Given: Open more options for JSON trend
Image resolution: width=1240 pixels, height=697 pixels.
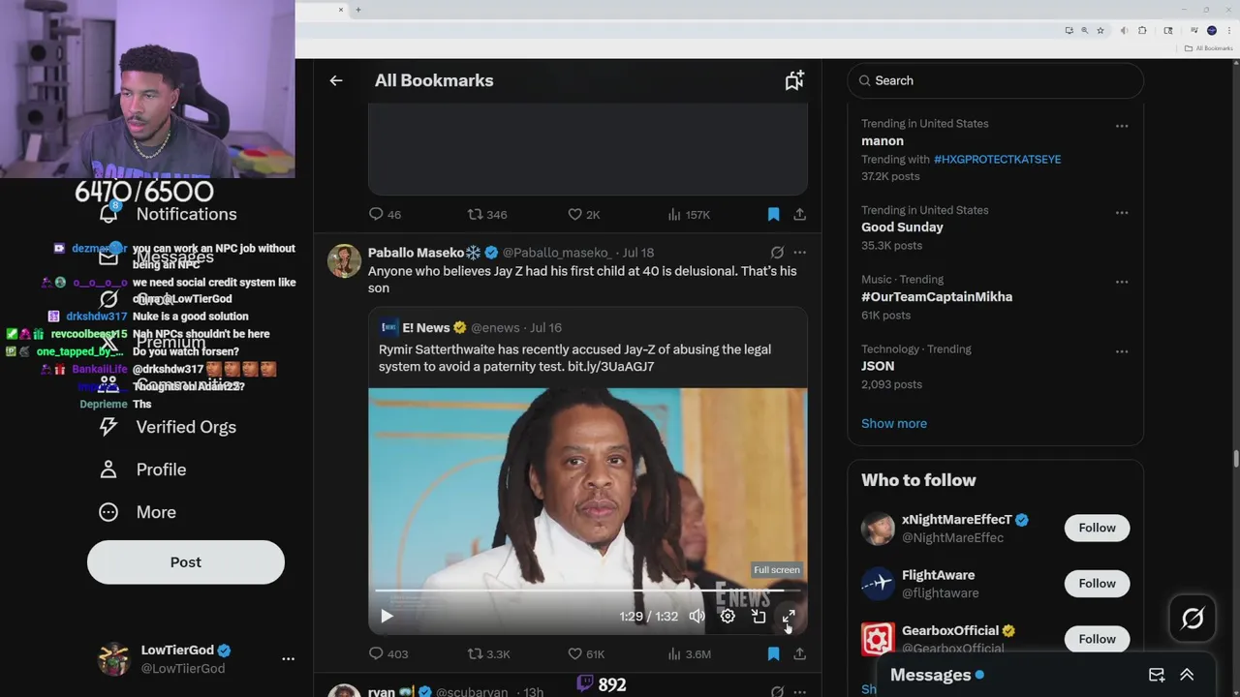Looking at the screenshot, I should (1121, 351).
